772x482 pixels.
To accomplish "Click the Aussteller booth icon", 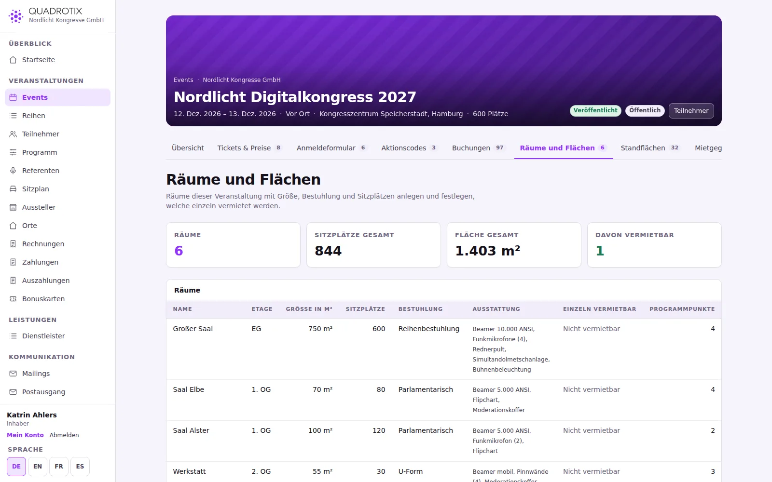I will 13,207.
